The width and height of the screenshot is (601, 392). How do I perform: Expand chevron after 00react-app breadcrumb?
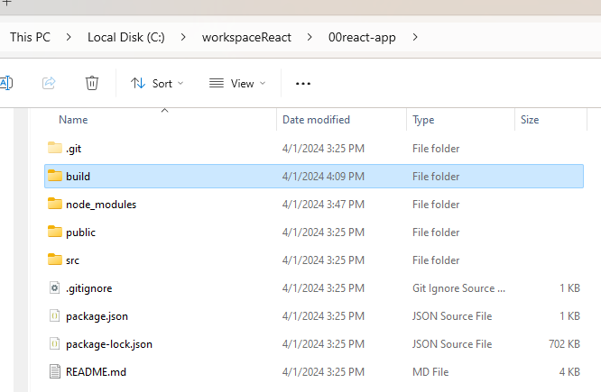click(415, 37)
